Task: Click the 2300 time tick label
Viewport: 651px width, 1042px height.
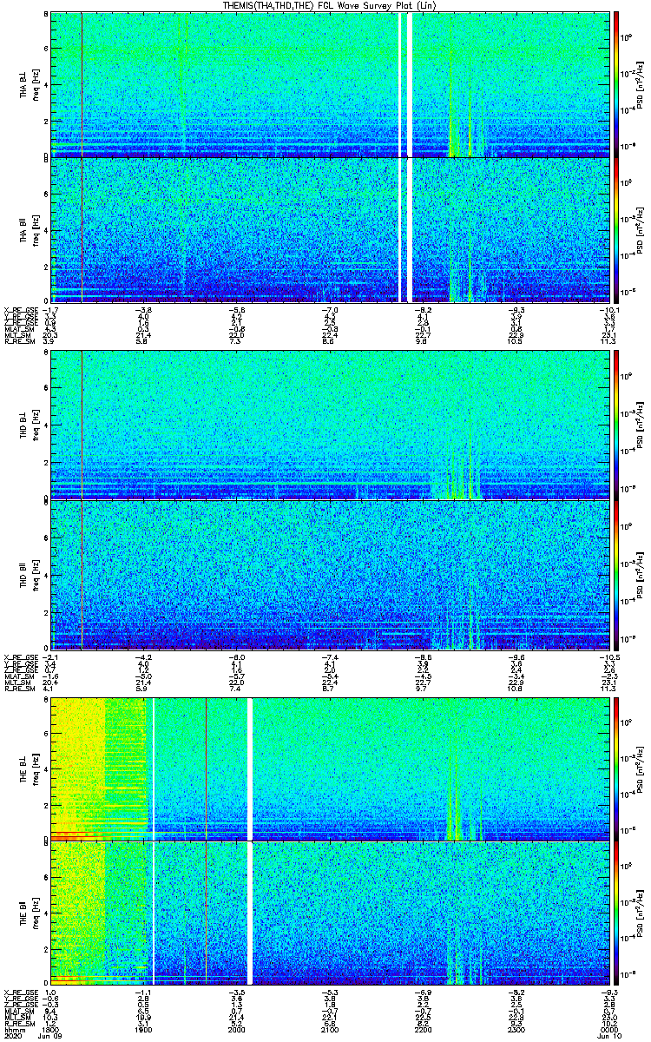Action: point(516,1029)
